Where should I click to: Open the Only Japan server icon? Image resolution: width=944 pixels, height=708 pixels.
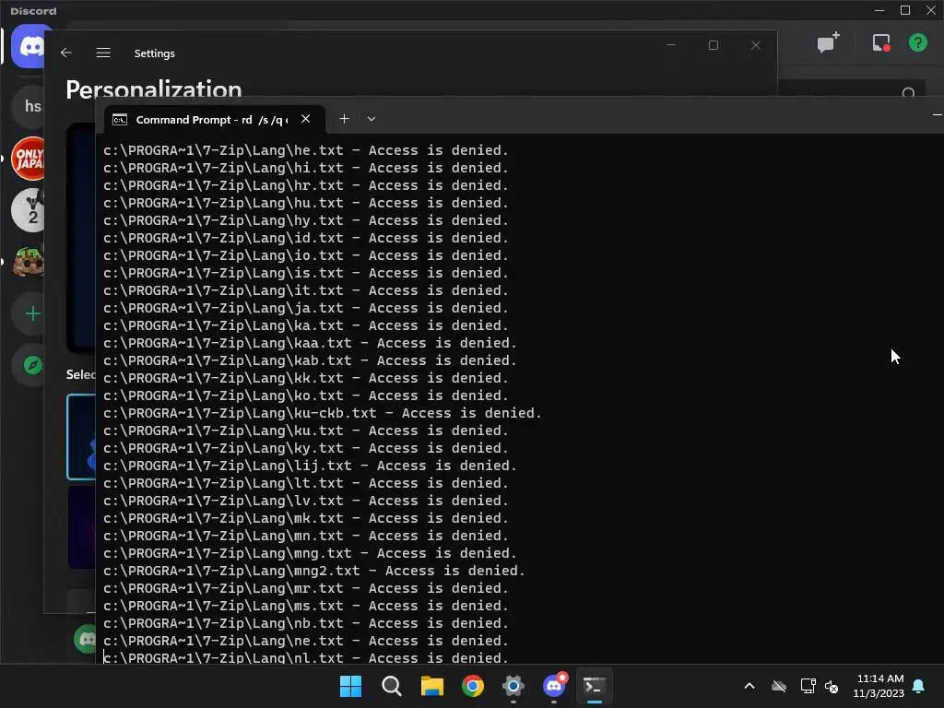(29, 159)
